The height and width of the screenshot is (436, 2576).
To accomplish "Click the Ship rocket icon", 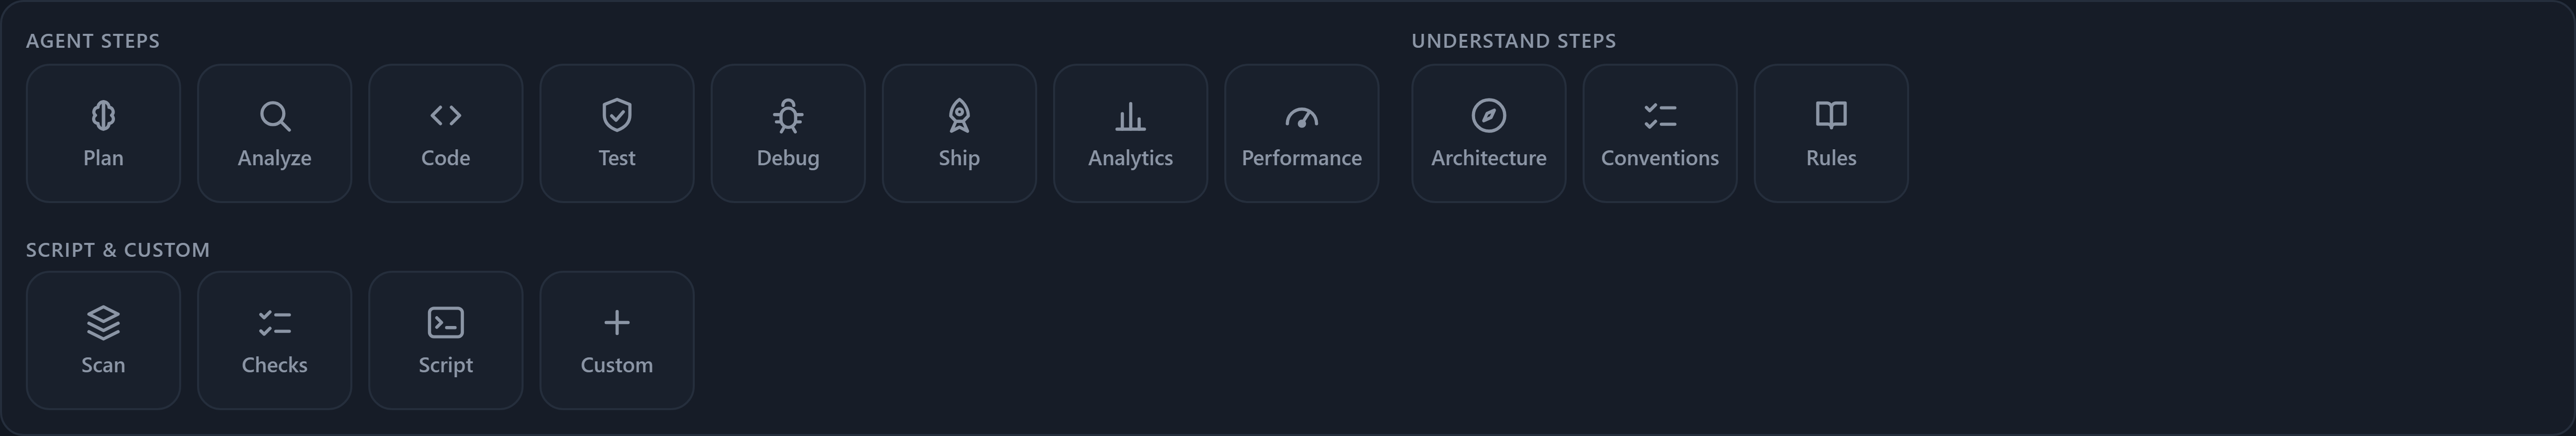I will click(x=959, y=116).
